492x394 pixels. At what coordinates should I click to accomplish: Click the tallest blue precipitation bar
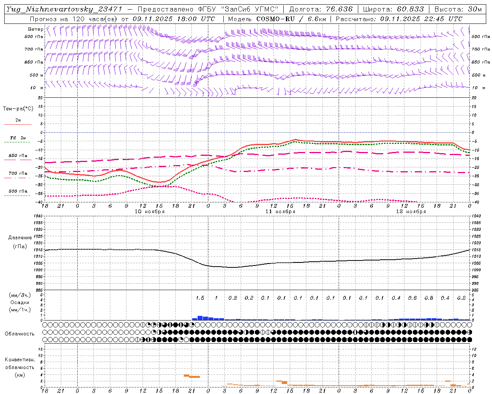point(200,318)
